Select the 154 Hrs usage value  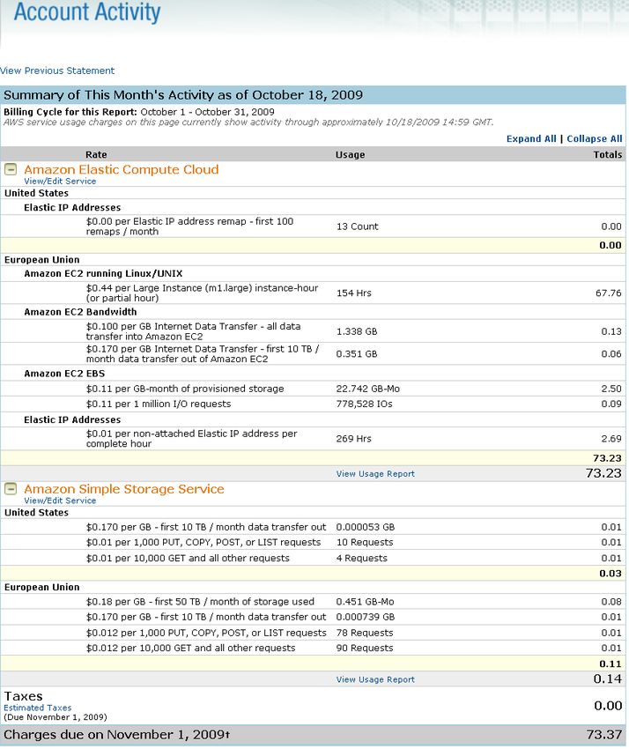click(x=354, y=293)
